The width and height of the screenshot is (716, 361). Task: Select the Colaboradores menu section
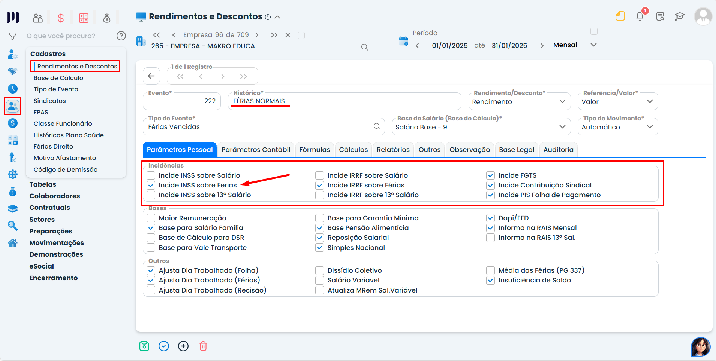pos(55,196)
